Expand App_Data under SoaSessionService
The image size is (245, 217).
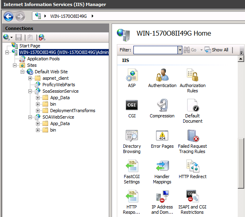point(38,98)
